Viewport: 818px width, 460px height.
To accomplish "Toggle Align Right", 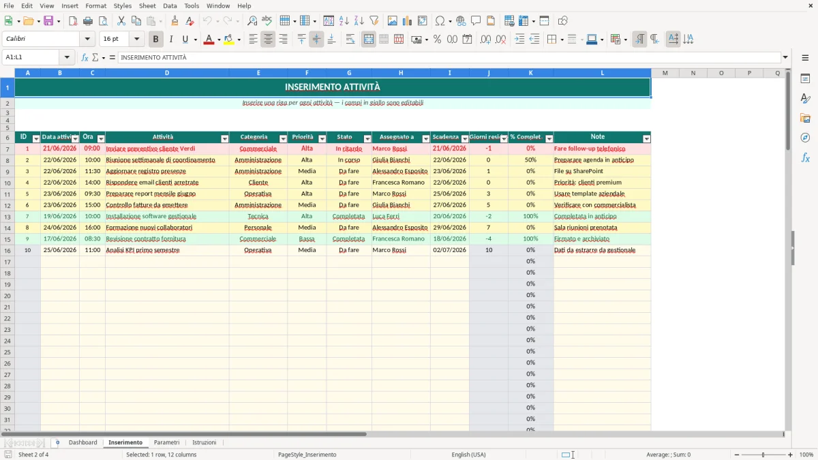I will 283,40.
